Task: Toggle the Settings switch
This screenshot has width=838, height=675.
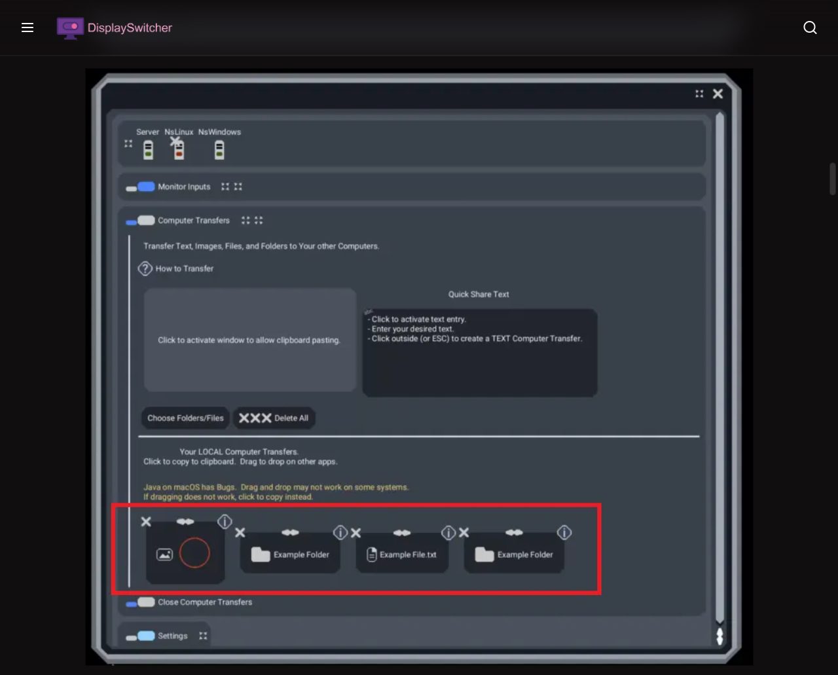Action: coord(141,636)
